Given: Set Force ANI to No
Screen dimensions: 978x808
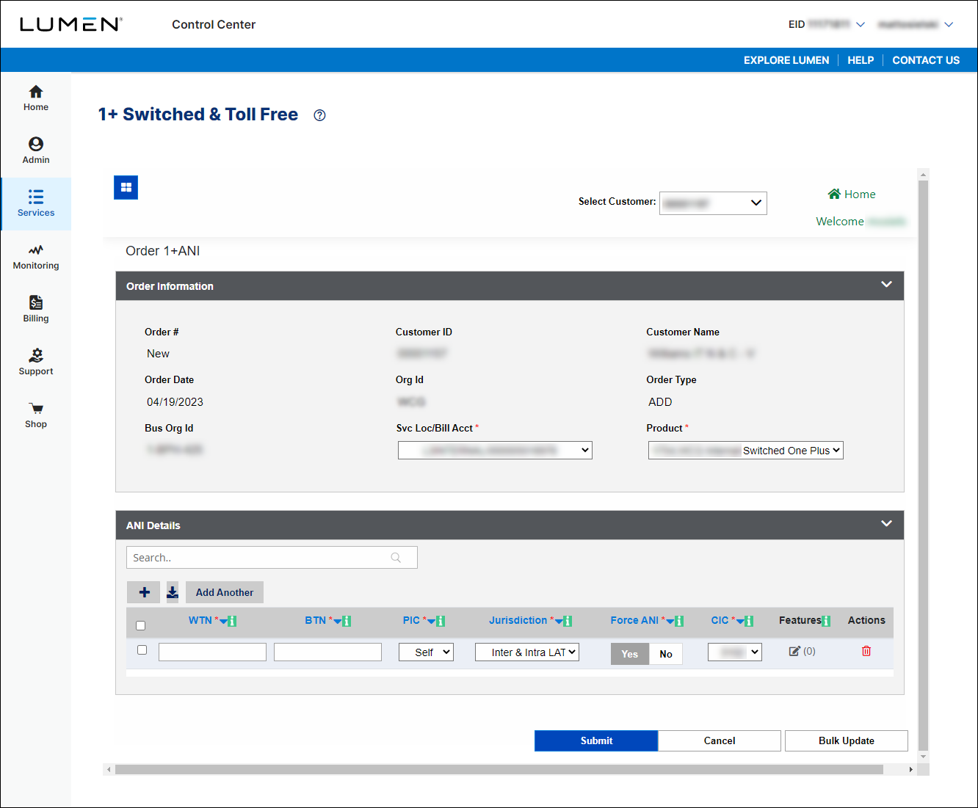Looking at the screenshot, I should click(665, 653).
